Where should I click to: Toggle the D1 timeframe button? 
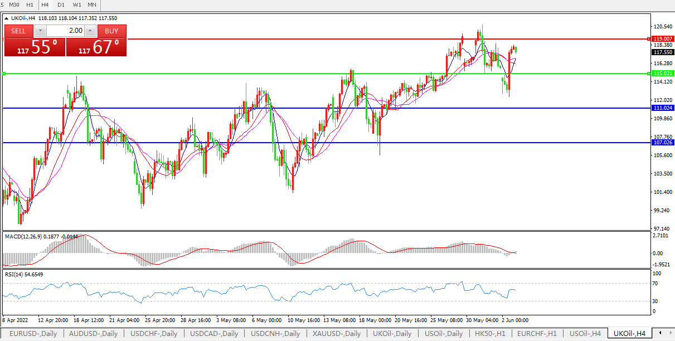click(61, 4)
